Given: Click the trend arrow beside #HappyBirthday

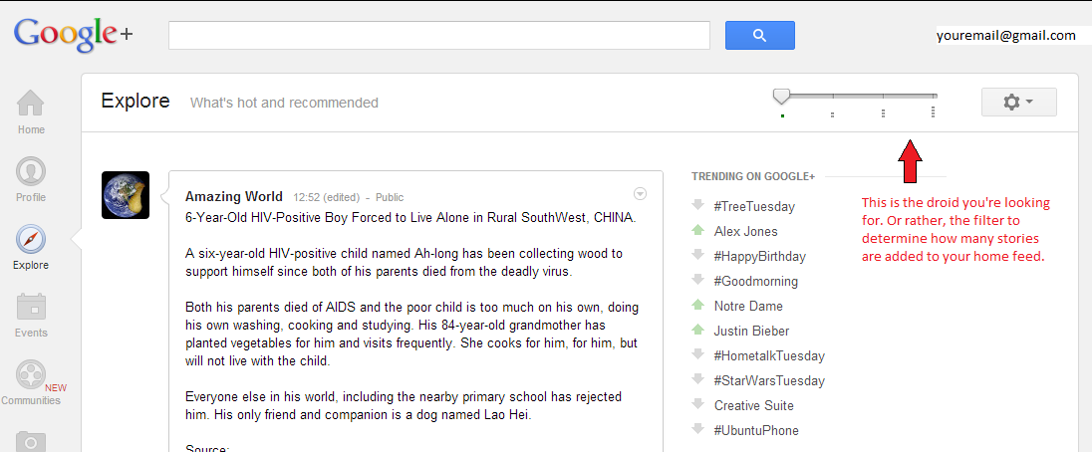Looking at the screenshot, I should [x=697, y=255].
